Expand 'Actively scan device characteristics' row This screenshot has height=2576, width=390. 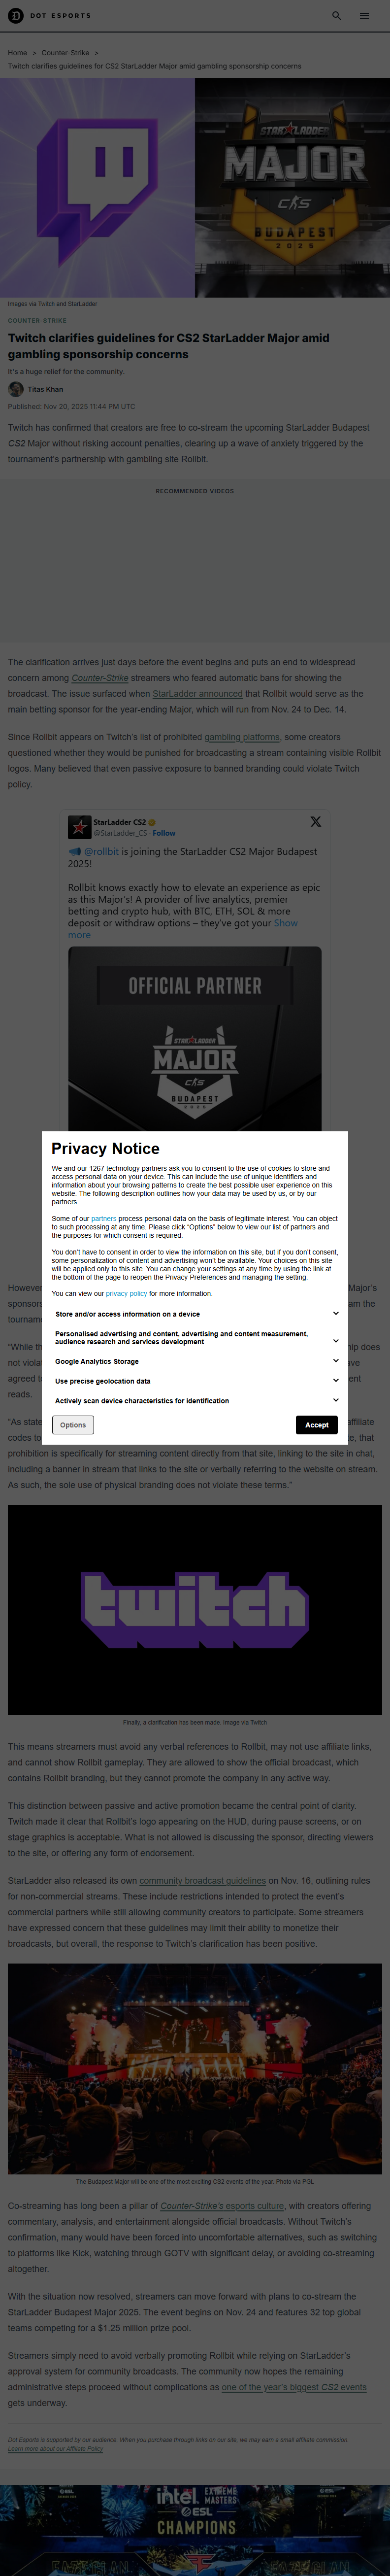(x=335, y=1400)
